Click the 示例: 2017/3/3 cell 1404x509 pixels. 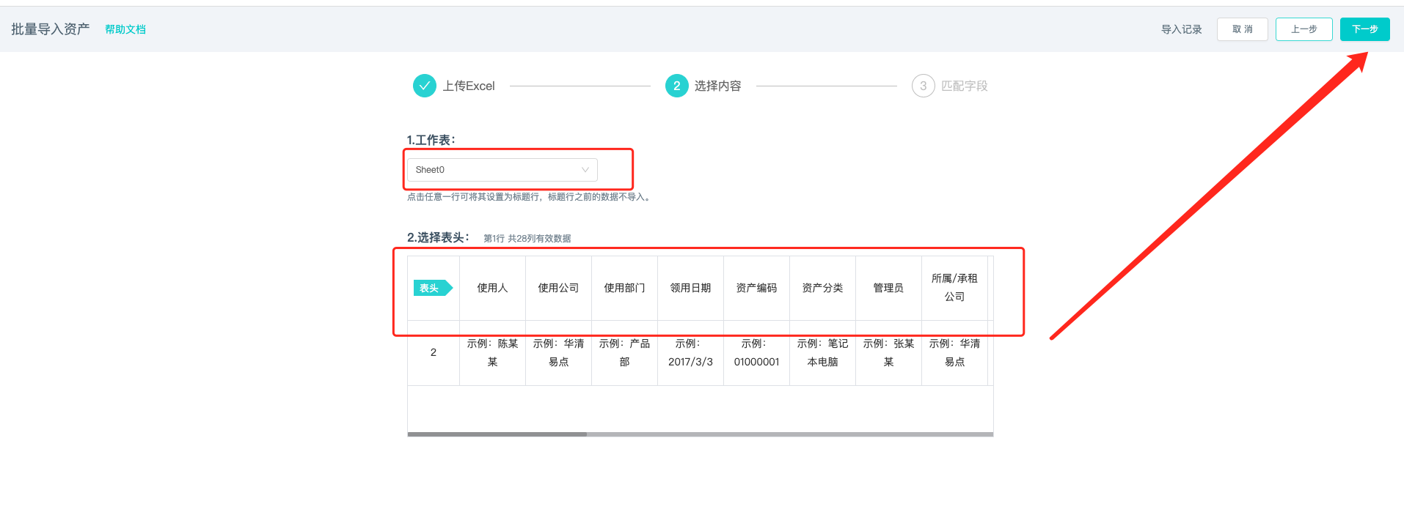coord(690,352)
